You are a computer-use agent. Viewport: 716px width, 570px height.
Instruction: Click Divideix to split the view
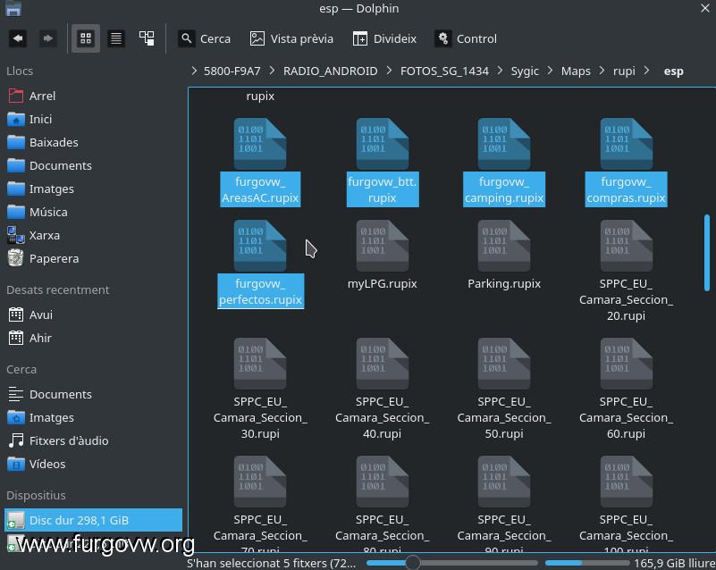[x=384, y=38]
